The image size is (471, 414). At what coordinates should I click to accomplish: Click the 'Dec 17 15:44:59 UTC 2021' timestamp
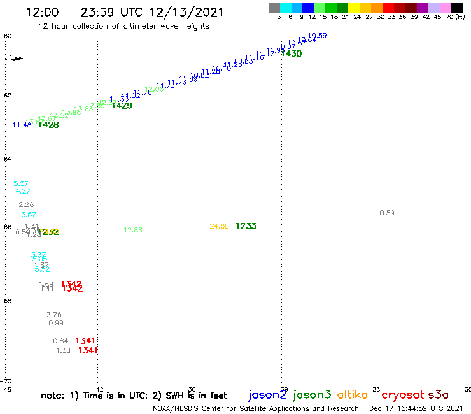[416, 409]
